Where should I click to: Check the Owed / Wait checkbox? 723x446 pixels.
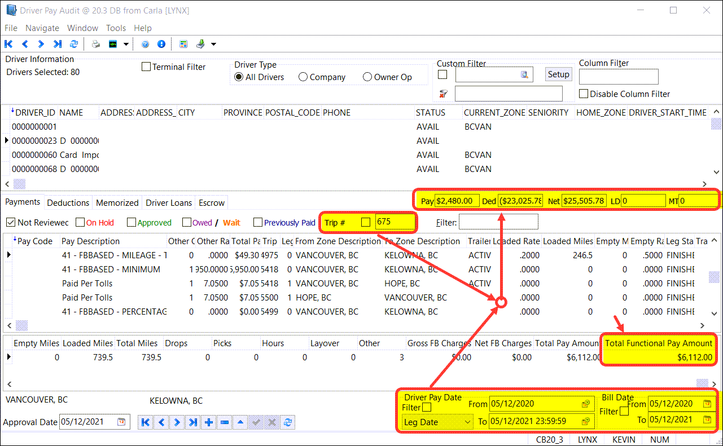(186, 222)
